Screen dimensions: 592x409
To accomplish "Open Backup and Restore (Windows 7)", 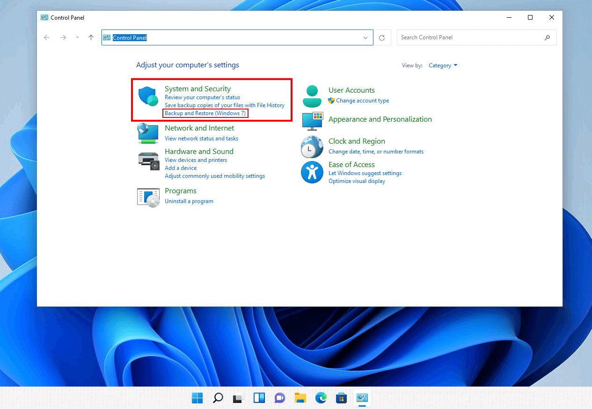I will [x=205, y=113].
